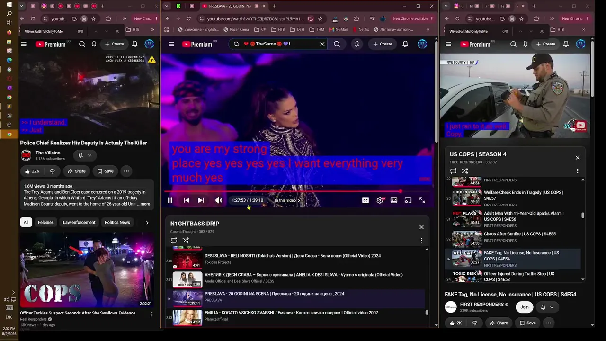The height and width of the screenshot is (341, 606).
Task: Close the US COPS Season 4 playlist
Action: pos(578,158)
